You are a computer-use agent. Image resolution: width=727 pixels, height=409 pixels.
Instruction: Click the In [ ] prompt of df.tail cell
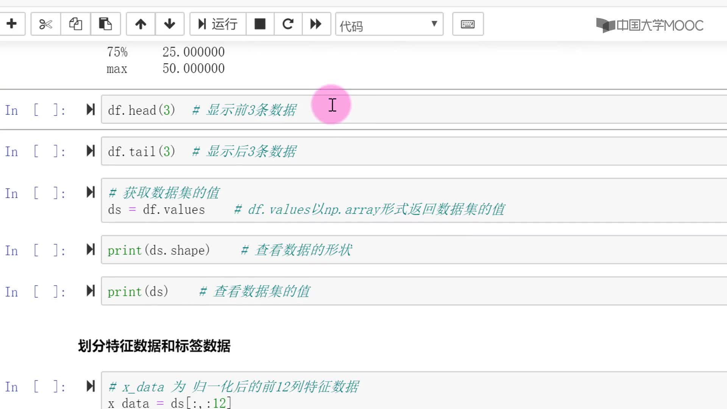click(35, 151)
